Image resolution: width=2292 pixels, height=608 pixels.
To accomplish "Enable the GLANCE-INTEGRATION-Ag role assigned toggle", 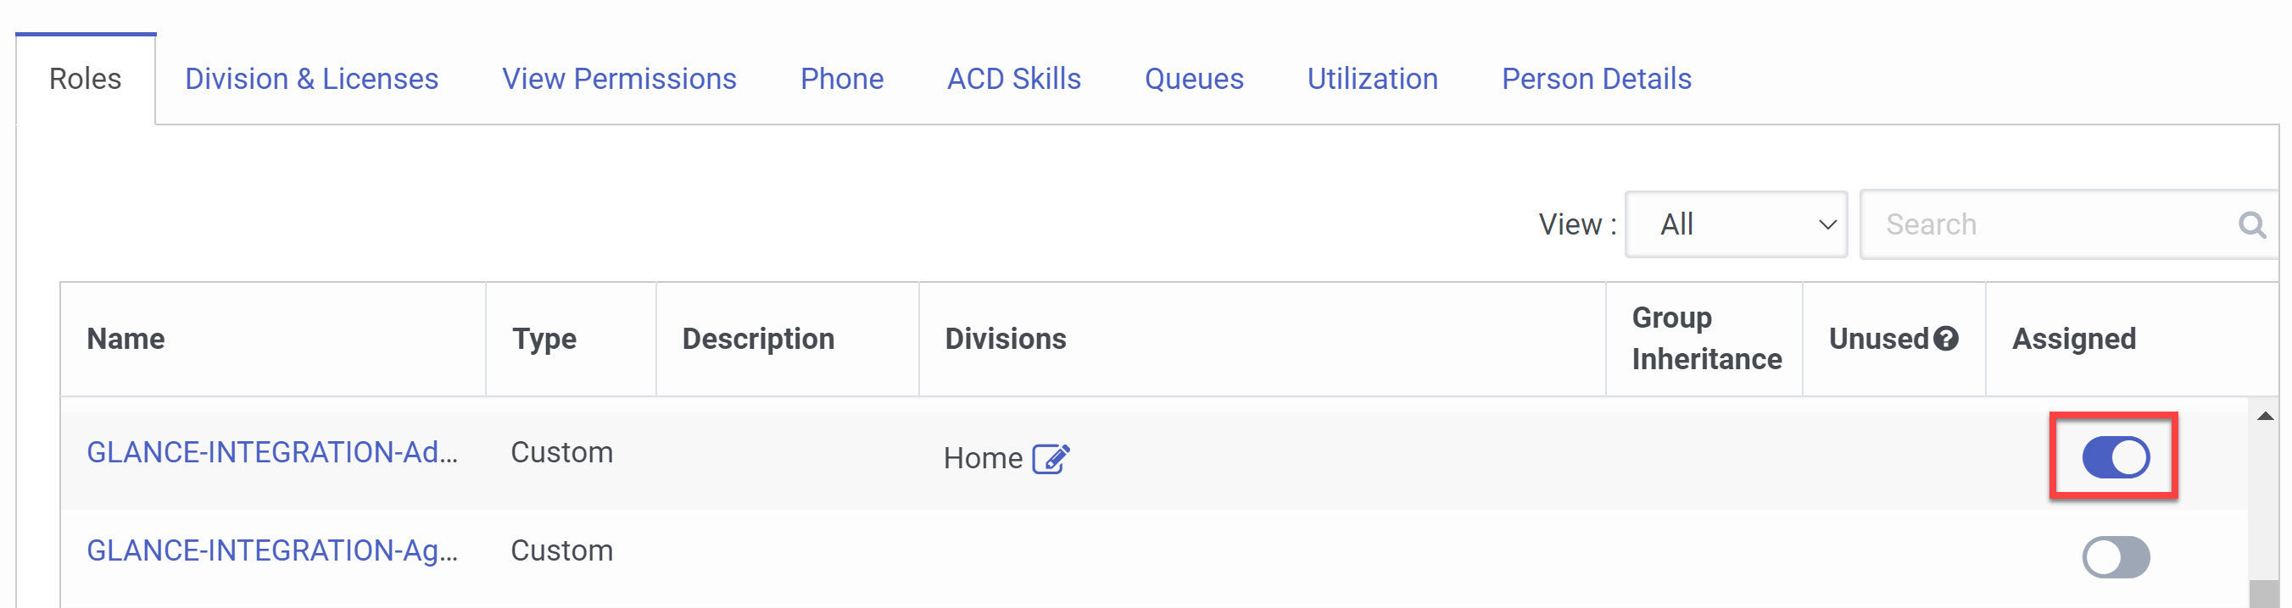I will [2115, 557].
